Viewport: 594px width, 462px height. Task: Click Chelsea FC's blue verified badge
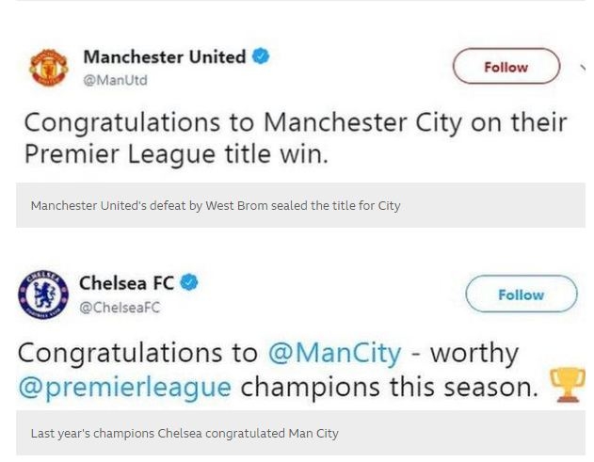[189, 282]
